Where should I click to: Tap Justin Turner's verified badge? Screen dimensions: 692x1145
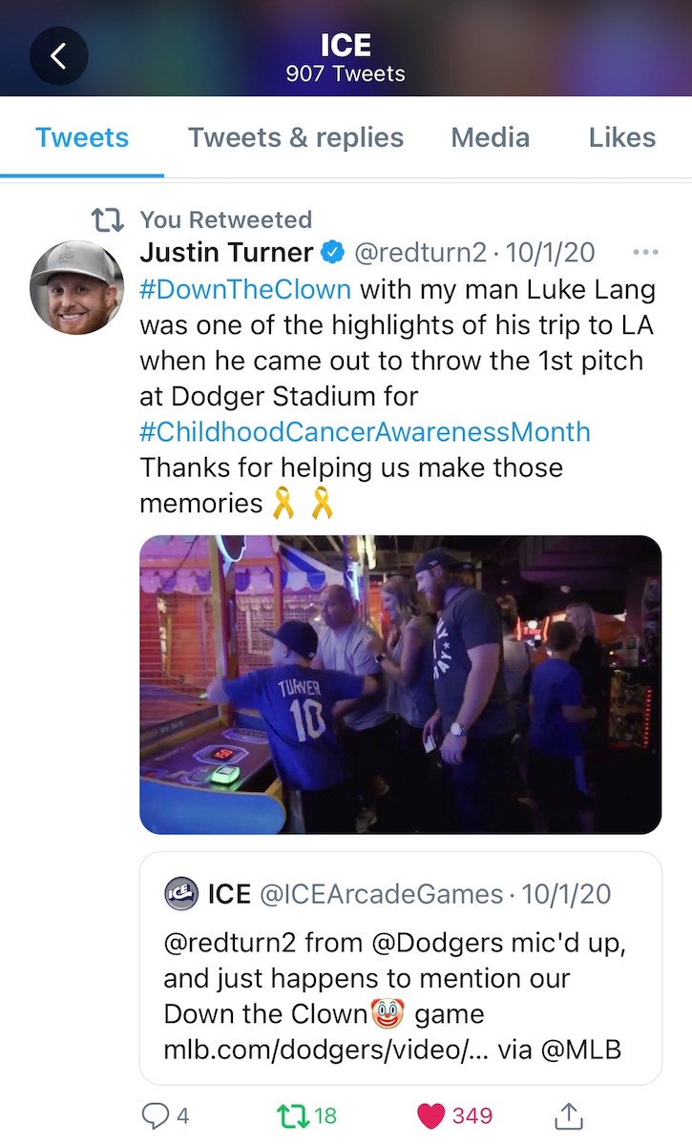tap(333, 253)
